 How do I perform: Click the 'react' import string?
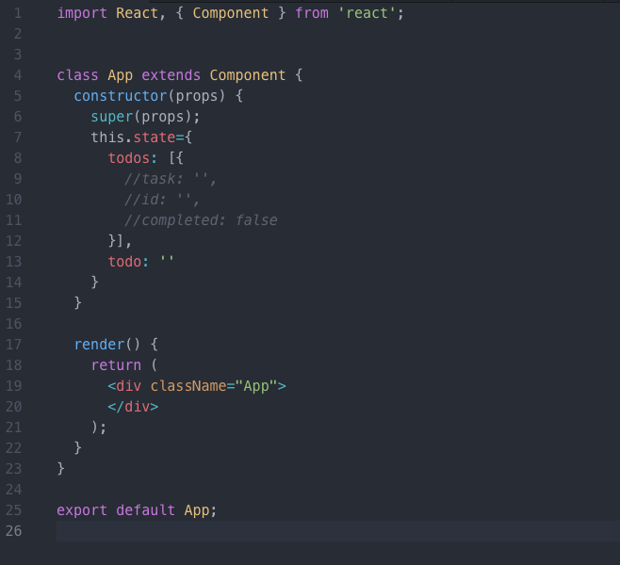(x=367, y=13)
